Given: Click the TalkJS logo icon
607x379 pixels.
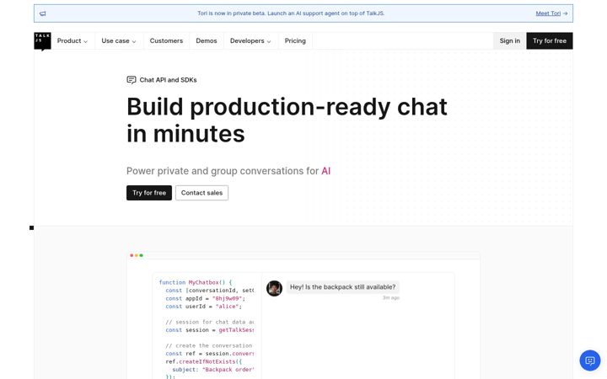Looking at the screenshot, I should click(43, 41).
